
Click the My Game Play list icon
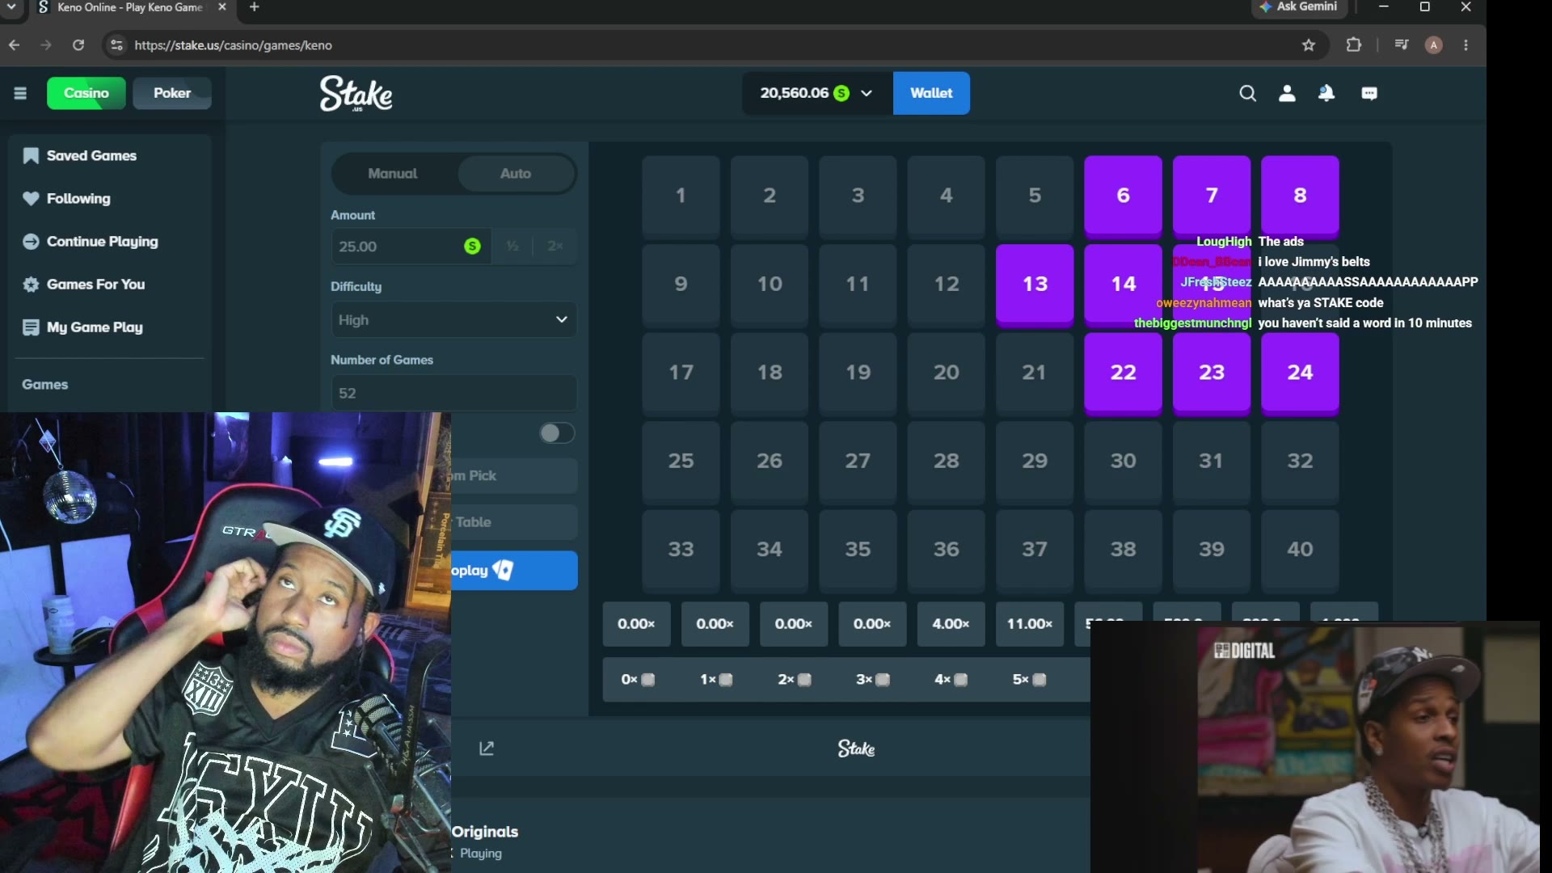tap(31, 327)
